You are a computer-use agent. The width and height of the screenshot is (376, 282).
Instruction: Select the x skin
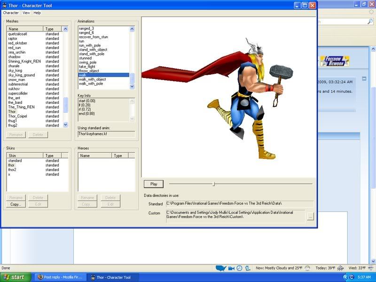pyautogui.click(x=9, y=174)
